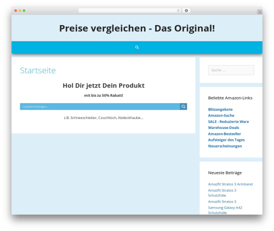Click into the sidebar 'Suche ...' field
This screenshot has height=231, width=274.
point(231,70)
